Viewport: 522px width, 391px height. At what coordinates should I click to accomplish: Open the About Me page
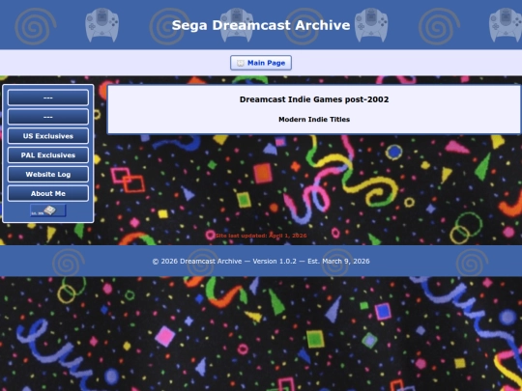point(48,193)
